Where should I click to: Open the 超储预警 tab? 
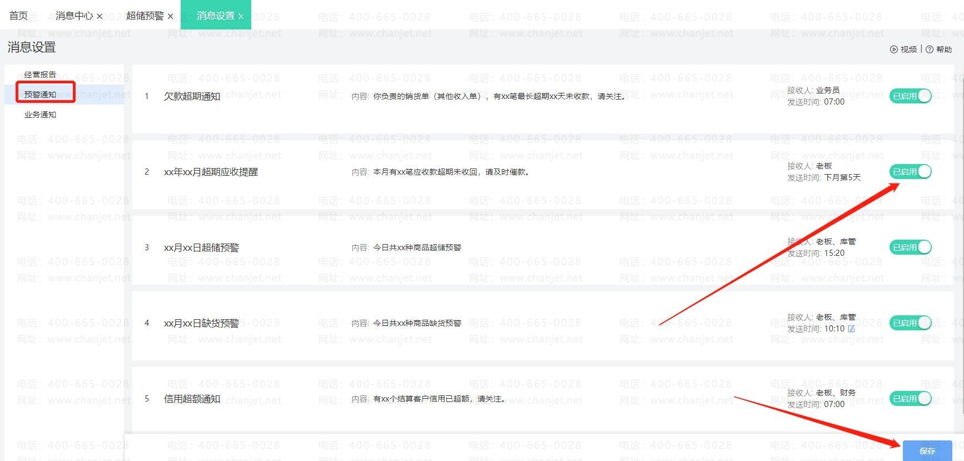[x=145, y=16]
